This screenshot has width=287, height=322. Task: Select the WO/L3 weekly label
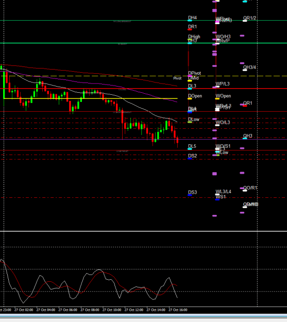tap(223, 123)
